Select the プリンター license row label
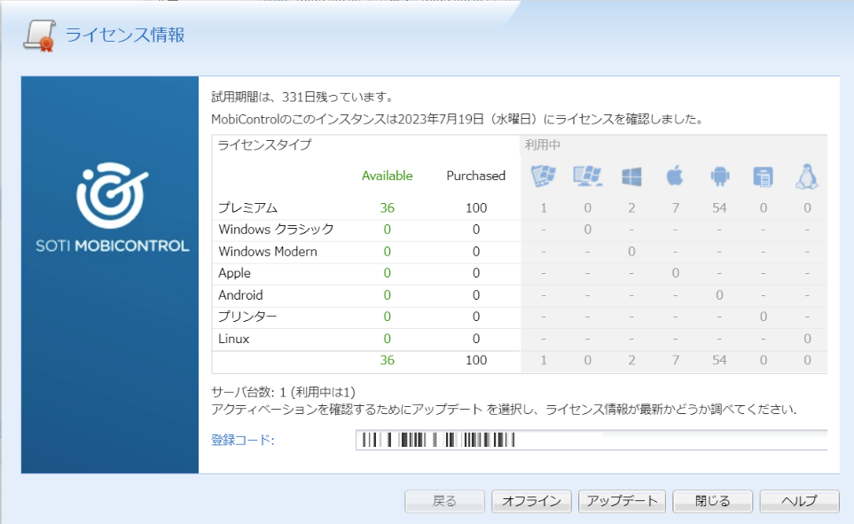Viewport: 854px width, 524px height. 247,317
